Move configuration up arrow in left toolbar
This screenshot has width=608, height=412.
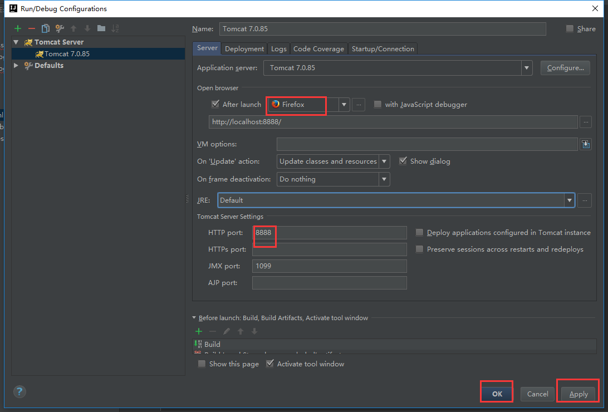[x=73, y=28]
